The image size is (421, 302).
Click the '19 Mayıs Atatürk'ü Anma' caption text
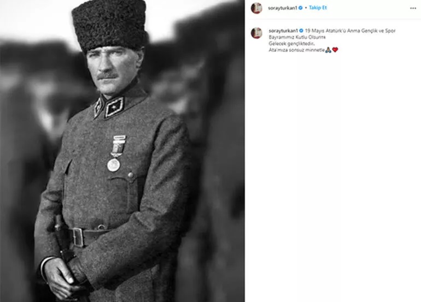(332, 31)
